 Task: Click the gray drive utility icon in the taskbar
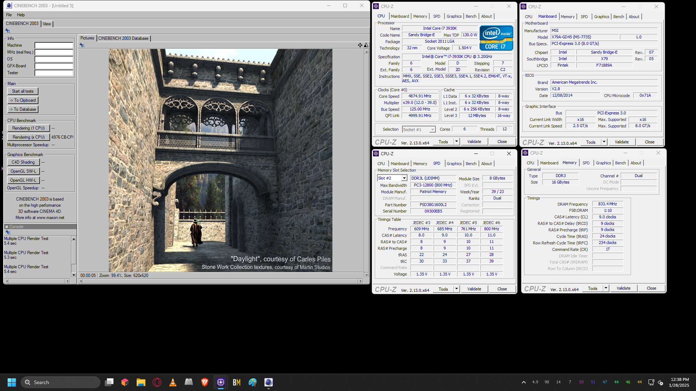tap(189, 382)
